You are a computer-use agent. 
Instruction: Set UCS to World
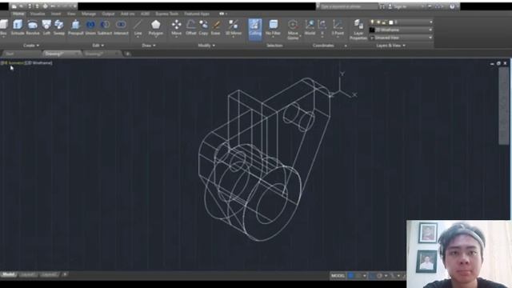[x=310, y=27]
